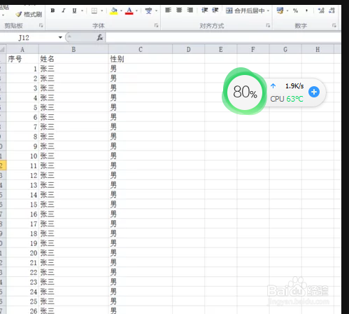Select cell with number 11 in column A

click(22, 165)
